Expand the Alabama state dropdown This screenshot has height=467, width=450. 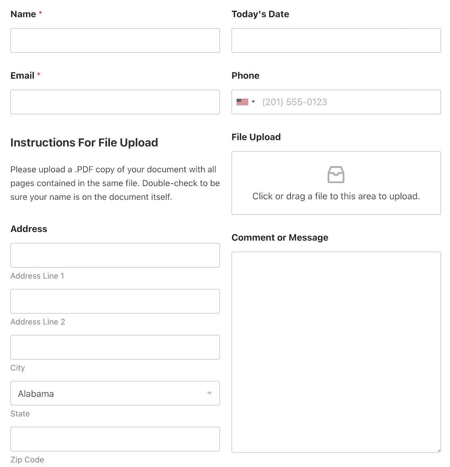click(115, 393)
